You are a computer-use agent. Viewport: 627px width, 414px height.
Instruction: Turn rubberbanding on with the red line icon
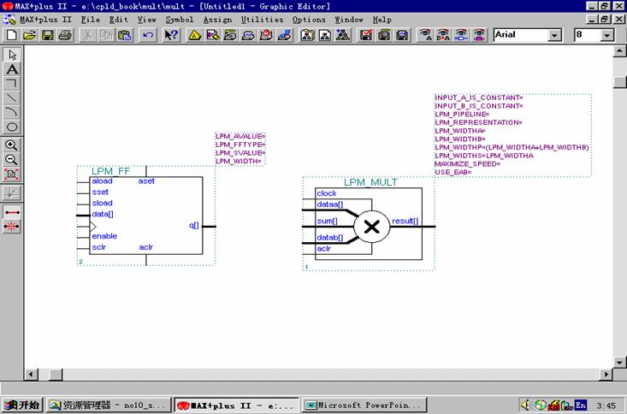coord(12,212)
